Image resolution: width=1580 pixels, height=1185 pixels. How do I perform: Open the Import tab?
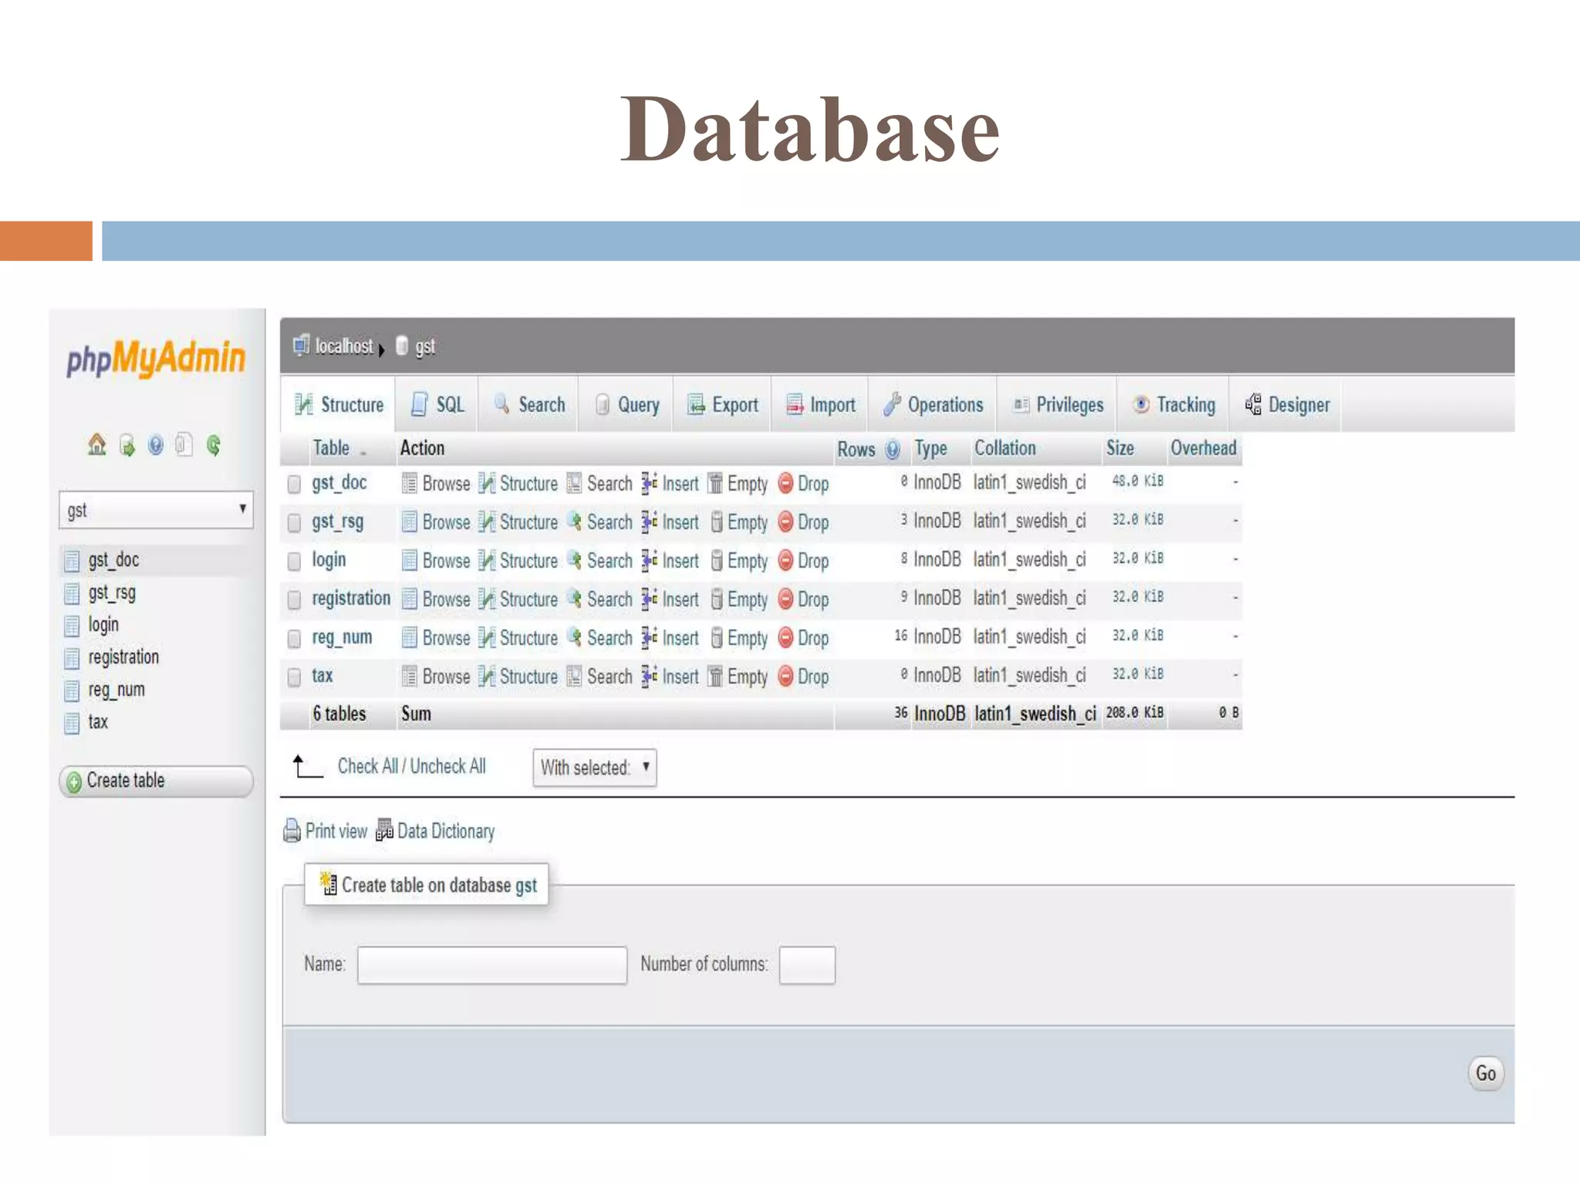point(820,404)
